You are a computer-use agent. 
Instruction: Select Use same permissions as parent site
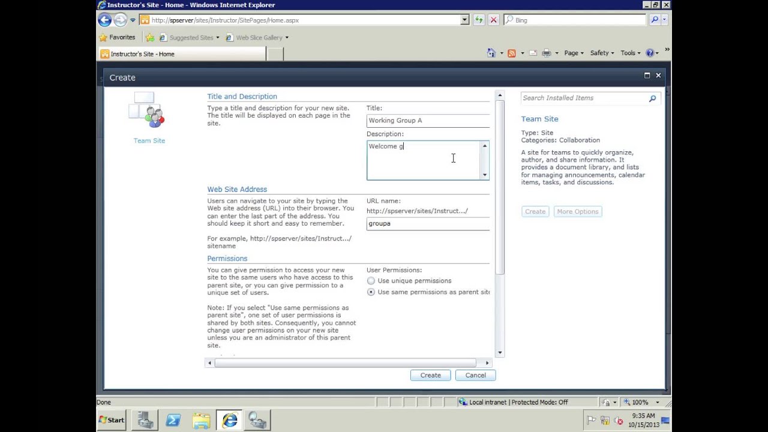[x=371, y=292]
